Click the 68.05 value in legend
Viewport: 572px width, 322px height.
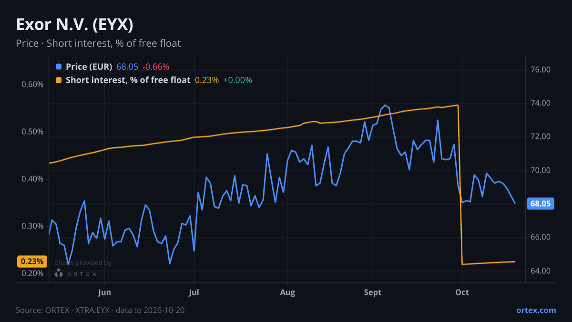click(127, 67)
